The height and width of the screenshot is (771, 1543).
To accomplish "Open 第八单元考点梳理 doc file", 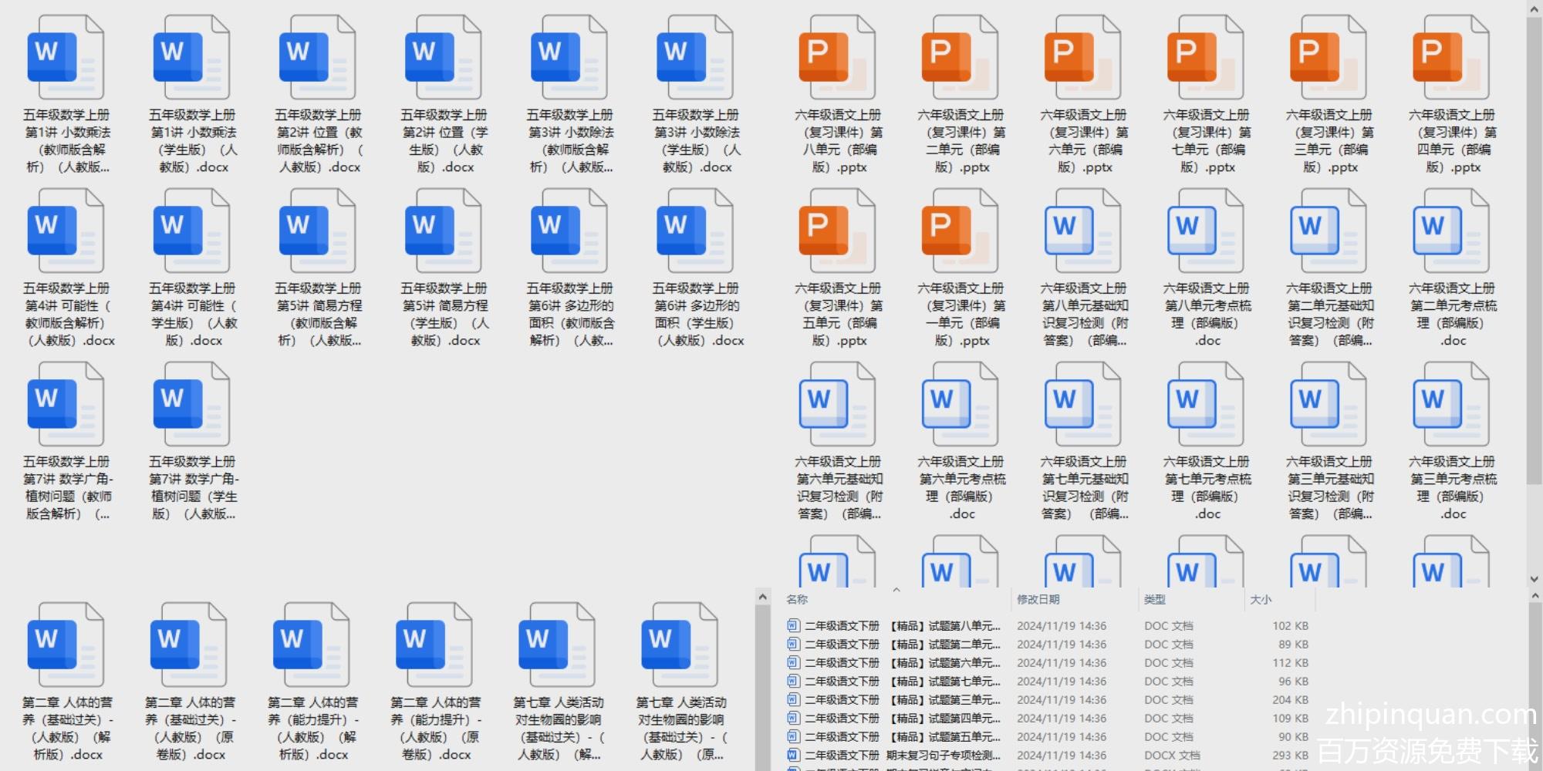I will pyautogui.click(x=1205, y=232).
